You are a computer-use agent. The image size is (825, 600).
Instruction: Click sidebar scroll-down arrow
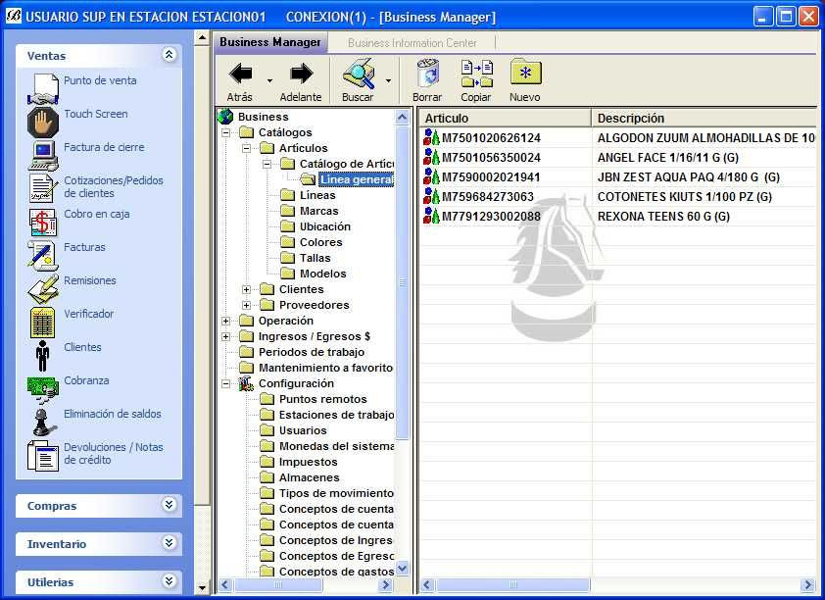point(203,587)
